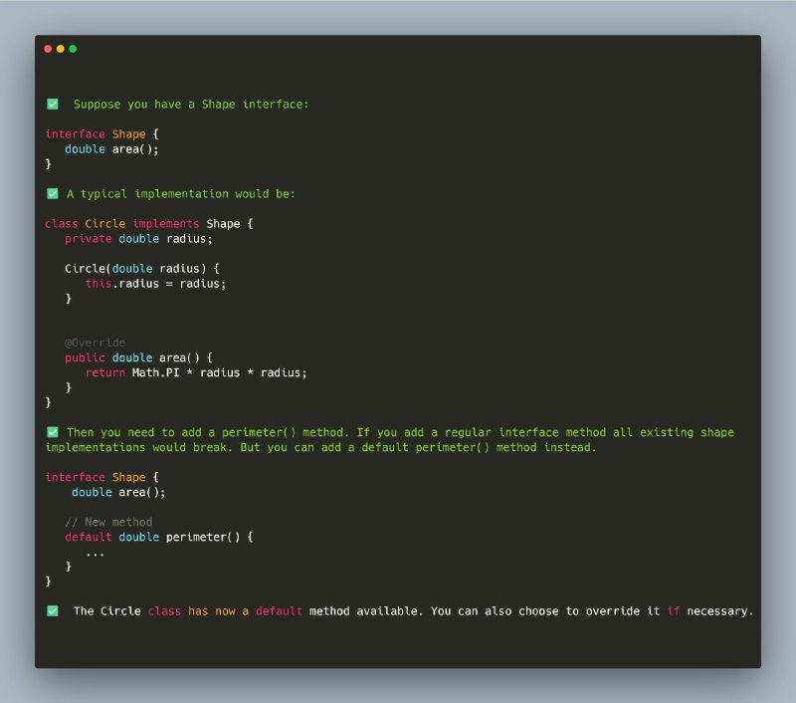
Task: Click checkmark beside 'A typical implementation'
Action: click(x=53, y=193)
